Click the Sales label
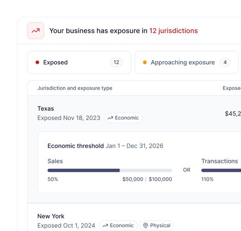This screenshot has width=241, height=231. pos(55,161)
